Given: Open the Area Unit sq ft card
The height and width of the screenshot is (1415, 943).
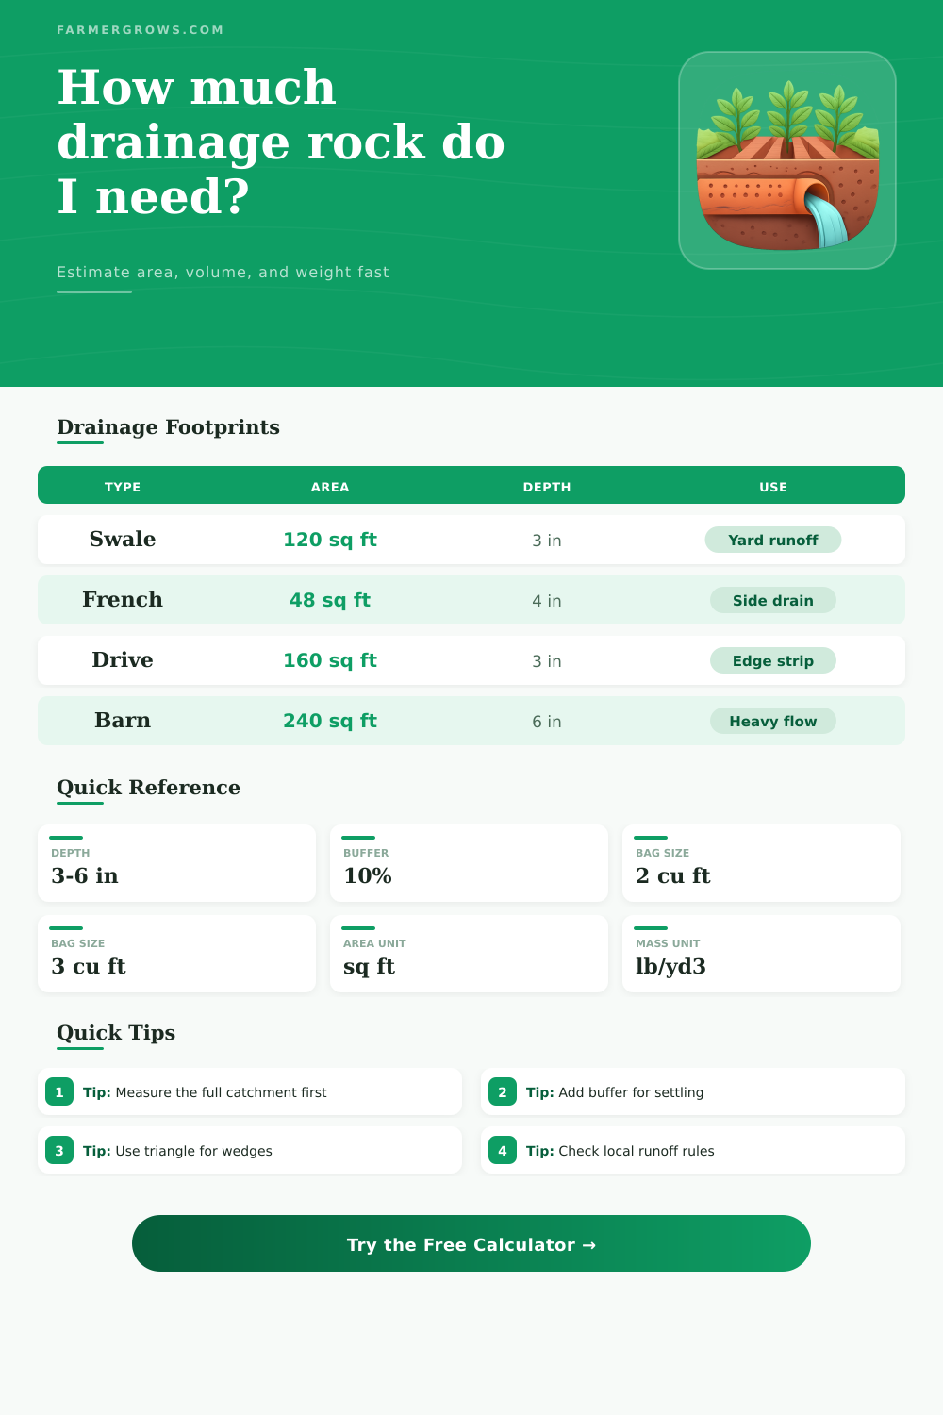Looking at the screenshot, I should pyautogui.click(x=469, y=954).
